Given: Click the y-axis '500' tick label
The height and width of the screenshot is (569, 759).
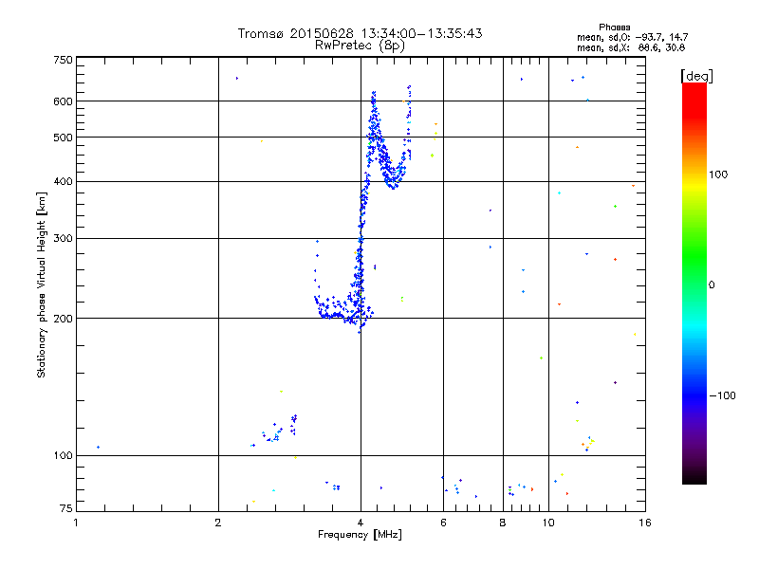Looking at the screenshot, I should pyautogui.click(x=63, y=138).
